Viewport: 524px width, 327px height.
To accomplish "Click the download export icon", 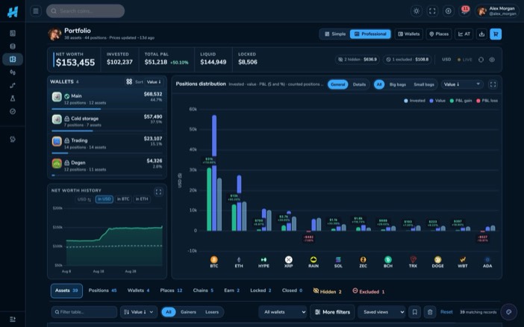I will click(481, 34).
